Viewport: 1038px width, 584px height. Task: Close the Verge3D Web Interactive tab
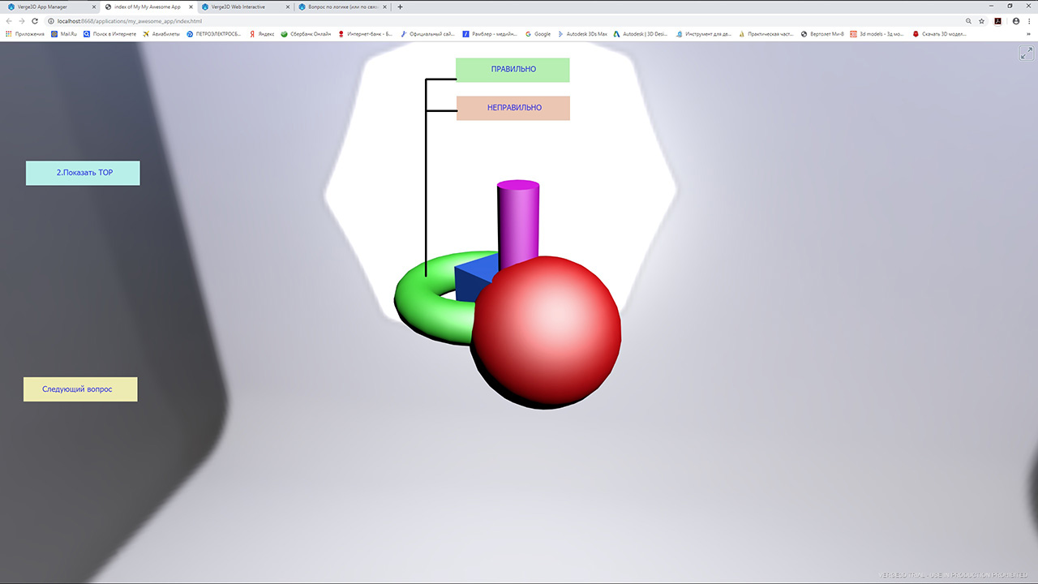pos(287,6)
